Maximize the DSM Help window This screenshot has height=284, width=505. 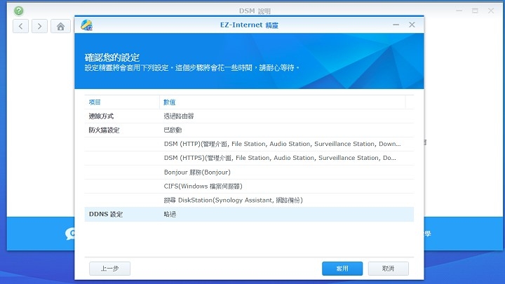click(x=475, y=11)
